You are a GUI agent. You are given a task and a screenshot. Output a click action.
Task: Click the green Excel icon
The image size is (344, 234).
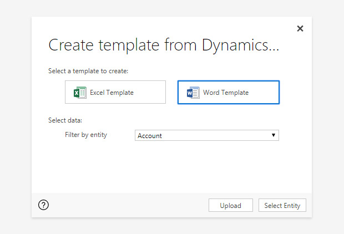[x=80, y=93]
